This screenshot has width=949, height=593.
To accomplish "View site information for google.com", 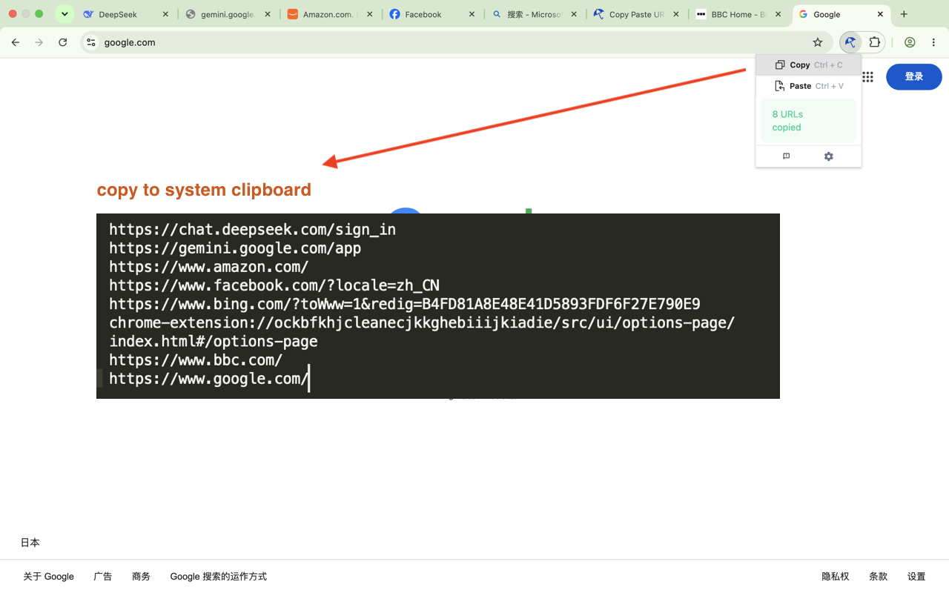I will coord(90,42).
